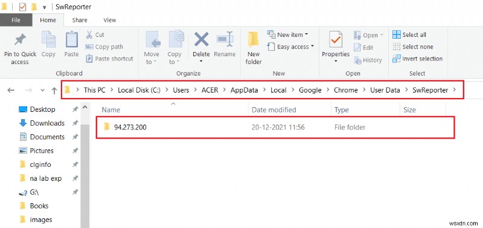Click Select all
The width and height of the screenshot is (483, 228).
tap(409, 34)
